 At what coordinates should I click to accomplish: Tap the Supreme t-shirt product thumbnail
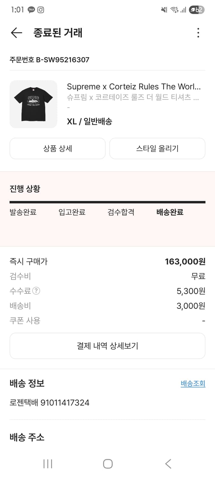[x=33, y=104]
